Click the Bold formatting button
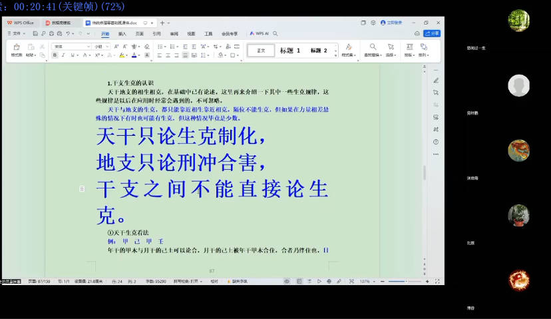Image resolution: width=551 pixels, height=319 pixels. [55, 55]
